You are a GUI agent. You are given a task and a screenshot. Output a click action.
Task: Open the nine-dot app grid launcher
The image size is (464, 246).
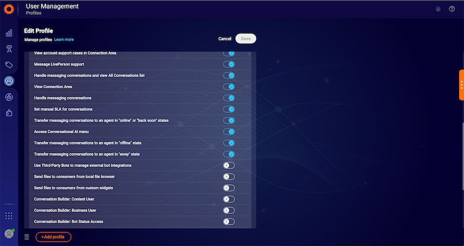tap(9, 216)
